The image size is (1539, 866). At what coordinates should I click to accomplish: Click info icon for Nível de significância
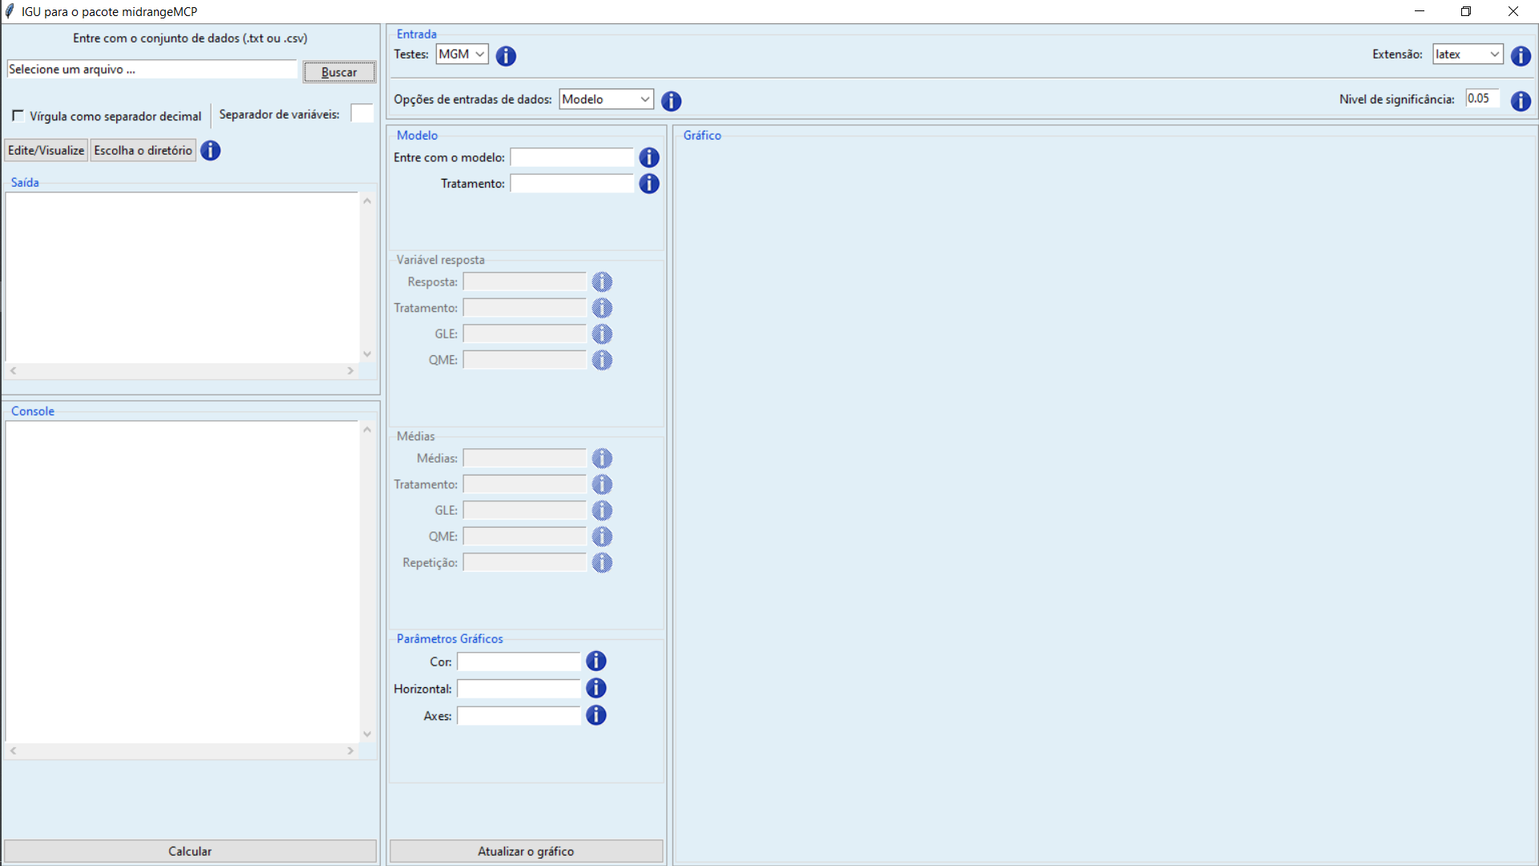click(1521, 101)
